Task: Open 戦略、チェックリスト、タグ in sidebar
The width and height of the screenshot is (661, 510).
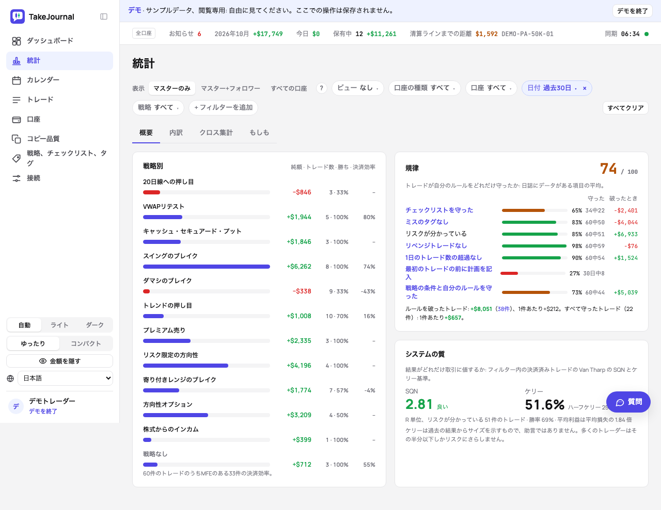Action: pos(60,158)
